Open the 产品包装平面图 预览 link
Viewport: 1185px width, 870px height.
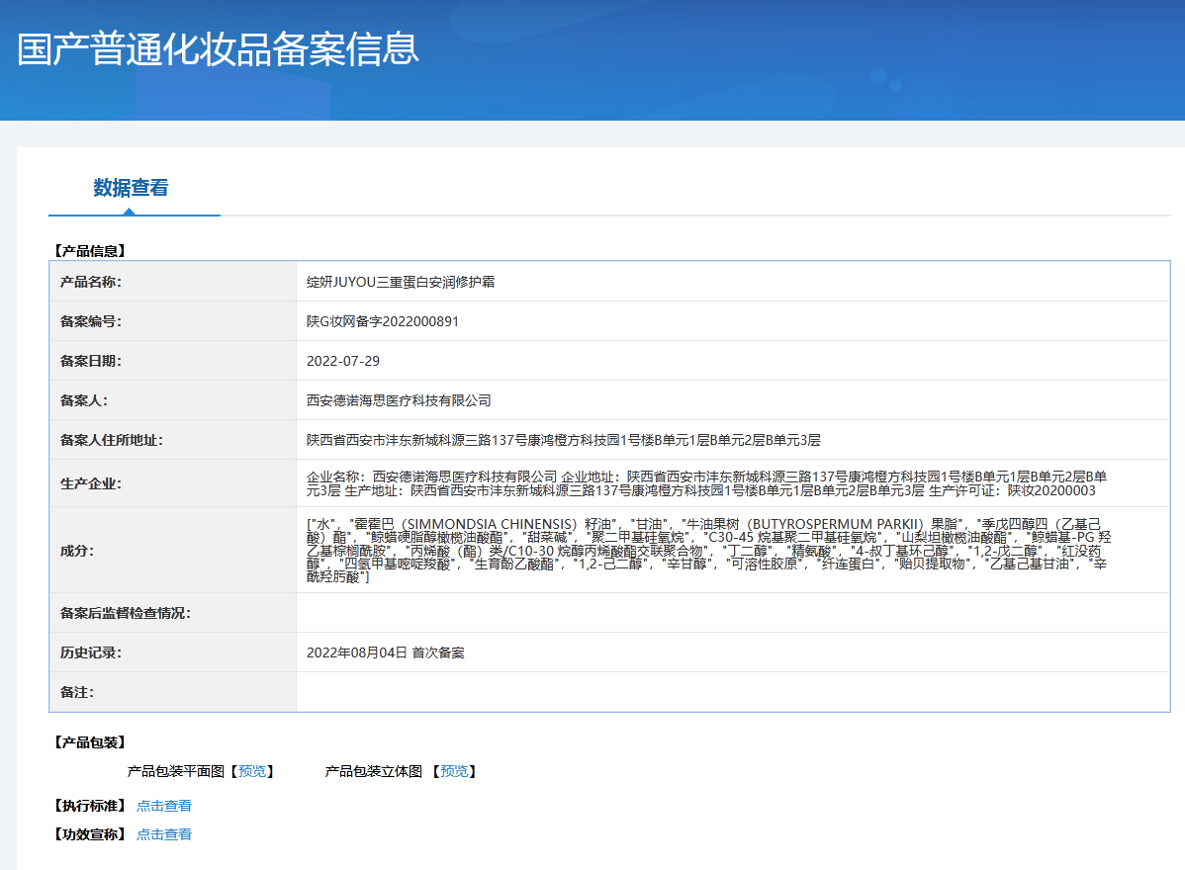pyautogui.click(x=251, y=771)
